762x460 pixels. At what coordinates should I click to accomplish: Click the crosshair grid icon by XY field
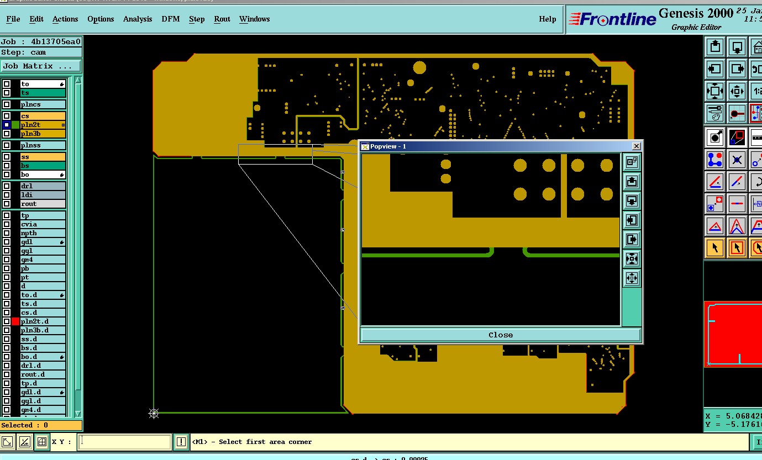click(41, 442)
